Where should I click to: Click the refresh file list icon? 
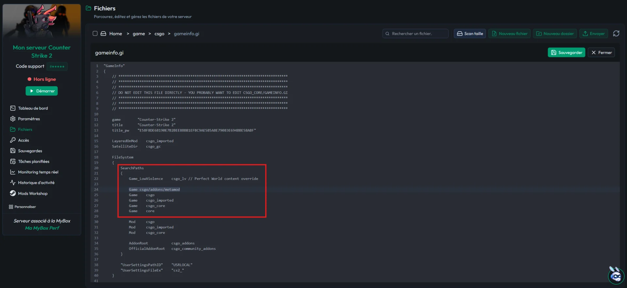[x=616, y=34]
